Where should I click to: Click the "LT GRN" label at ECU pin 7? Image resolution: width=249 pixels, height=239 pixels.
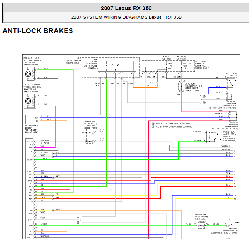[x=44, y=159]
